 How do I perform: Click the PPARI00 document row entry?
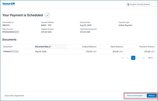[x=11, y=52]
